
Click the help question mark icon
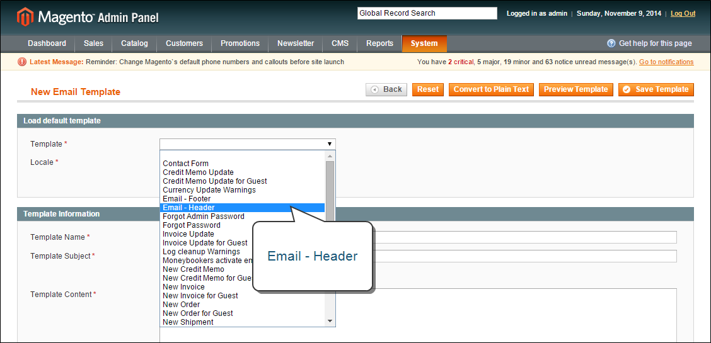click(x=611, y=43)
